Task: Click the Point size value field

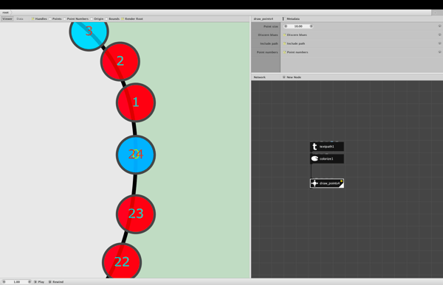Action: coord(298,27)
